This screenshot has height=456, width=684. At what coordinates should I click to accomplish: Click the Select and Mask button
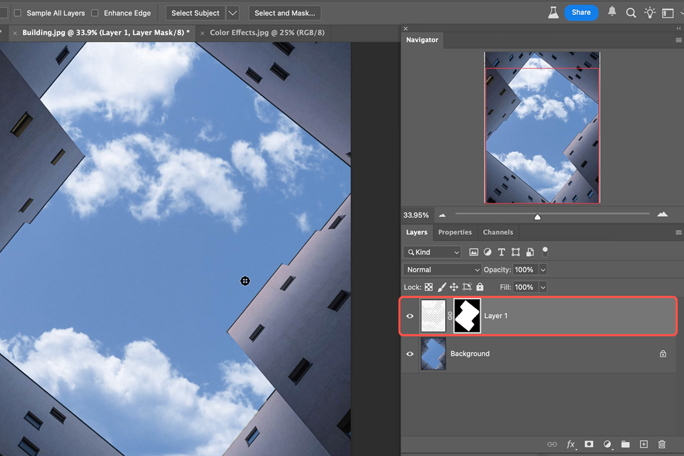[284, 13]
